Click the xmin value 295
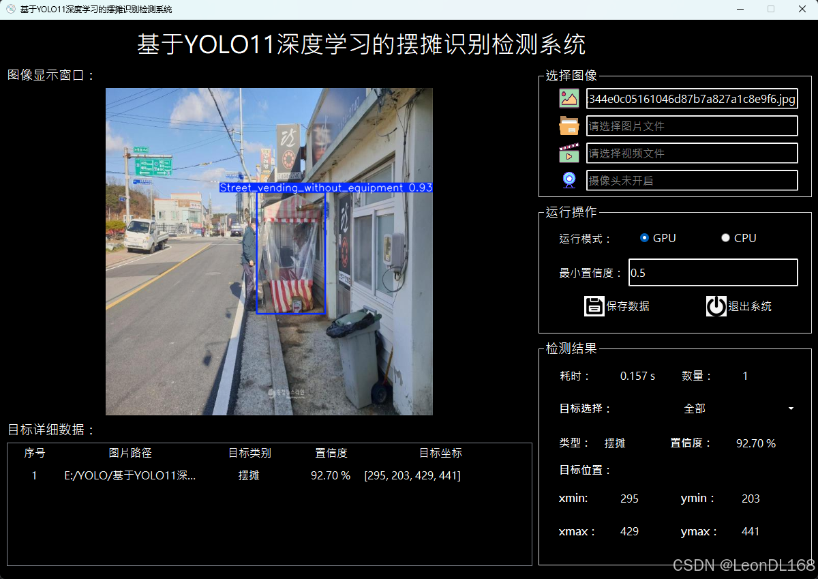Image resolution: width=818 pixels, height=579 pixels. coord(629,499)
